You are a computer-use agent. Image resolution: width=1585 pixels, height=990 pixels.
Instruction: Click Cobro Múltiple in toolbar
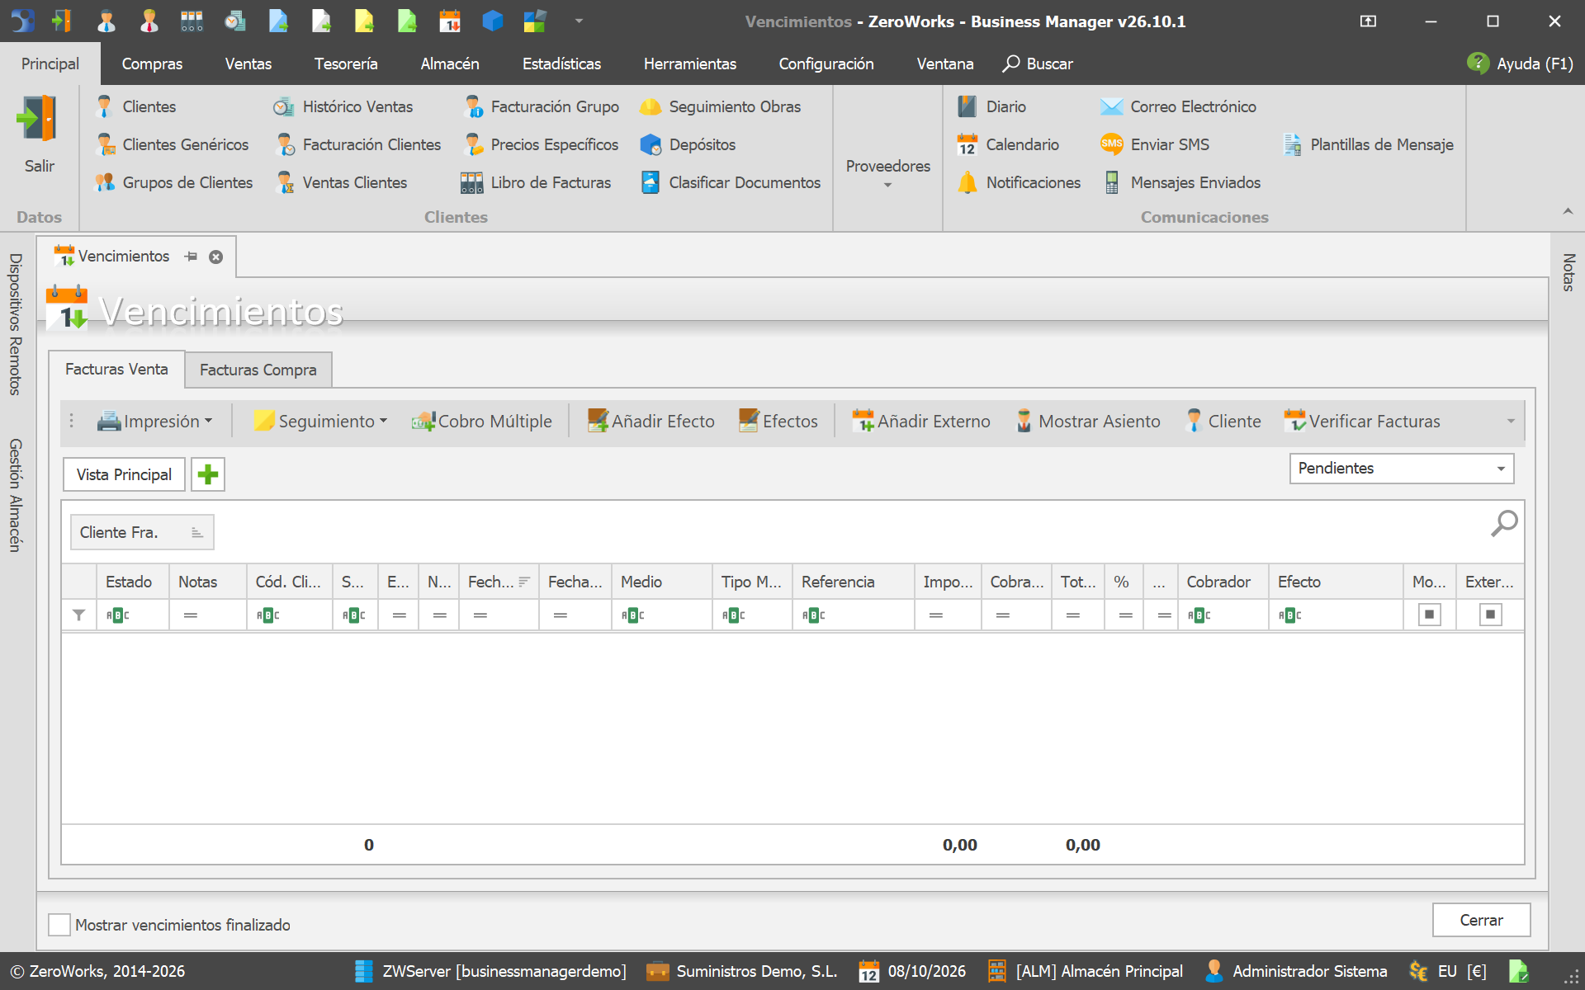(482, 421)
